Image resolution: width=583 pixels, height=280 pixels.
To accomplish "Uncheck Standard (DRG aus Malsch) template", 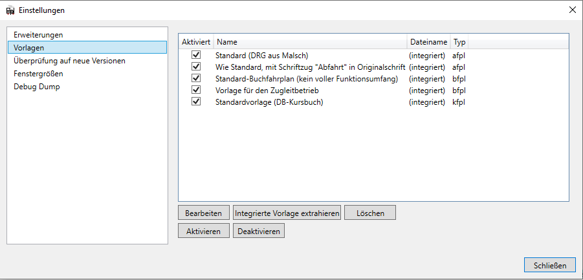I will tap(196, 55).
